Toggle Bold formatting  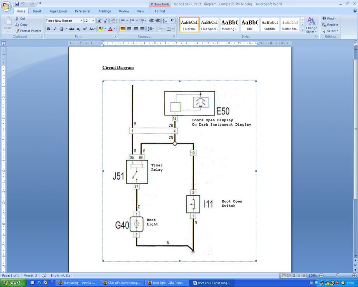[x=49, y=29]
